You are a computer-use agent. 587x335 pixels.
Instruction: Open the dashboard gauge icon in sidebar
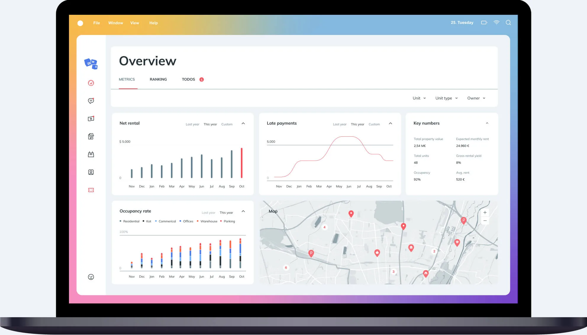point(91,83)
